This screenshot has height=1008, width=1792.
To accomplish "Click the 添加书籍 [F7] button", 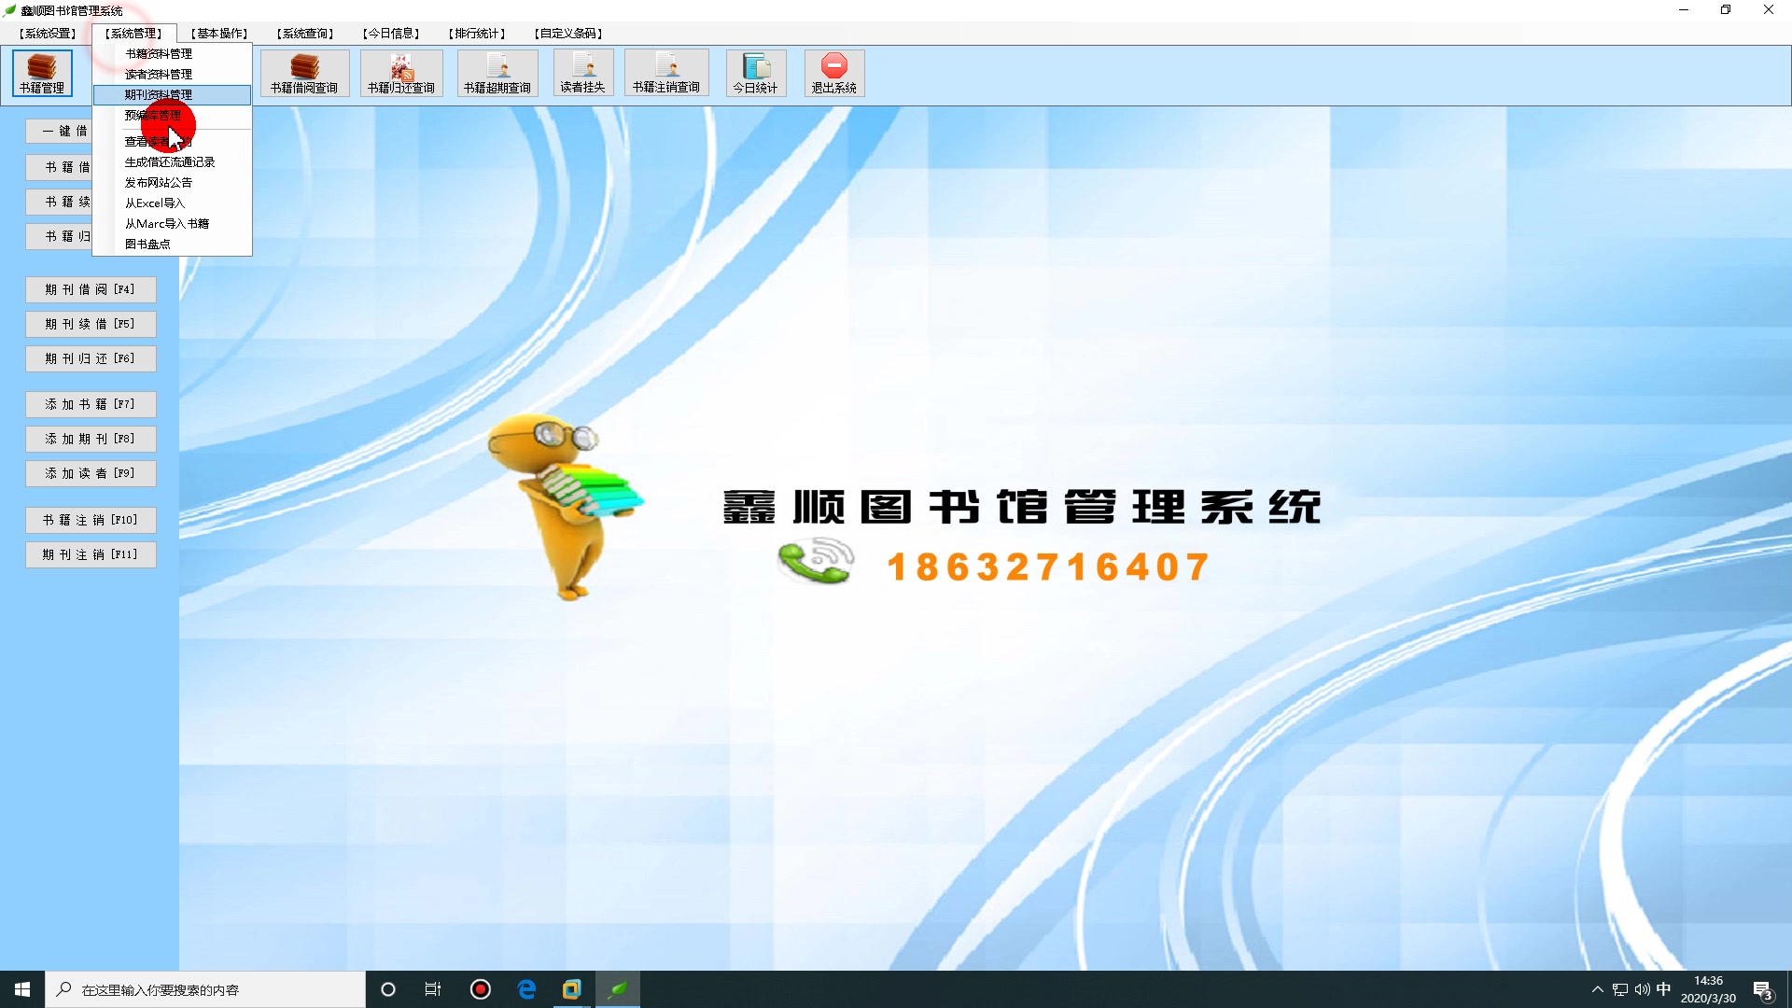I will (x=90, y=403).
